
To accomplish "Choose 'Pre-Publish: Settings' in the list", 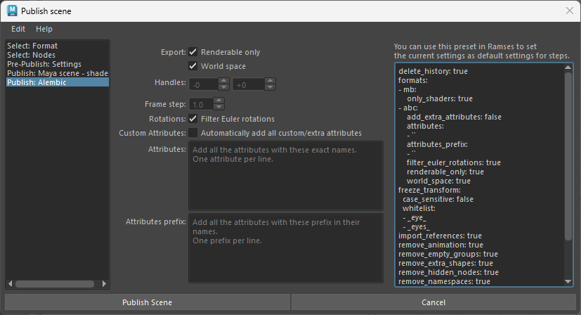I will [44, 64].
